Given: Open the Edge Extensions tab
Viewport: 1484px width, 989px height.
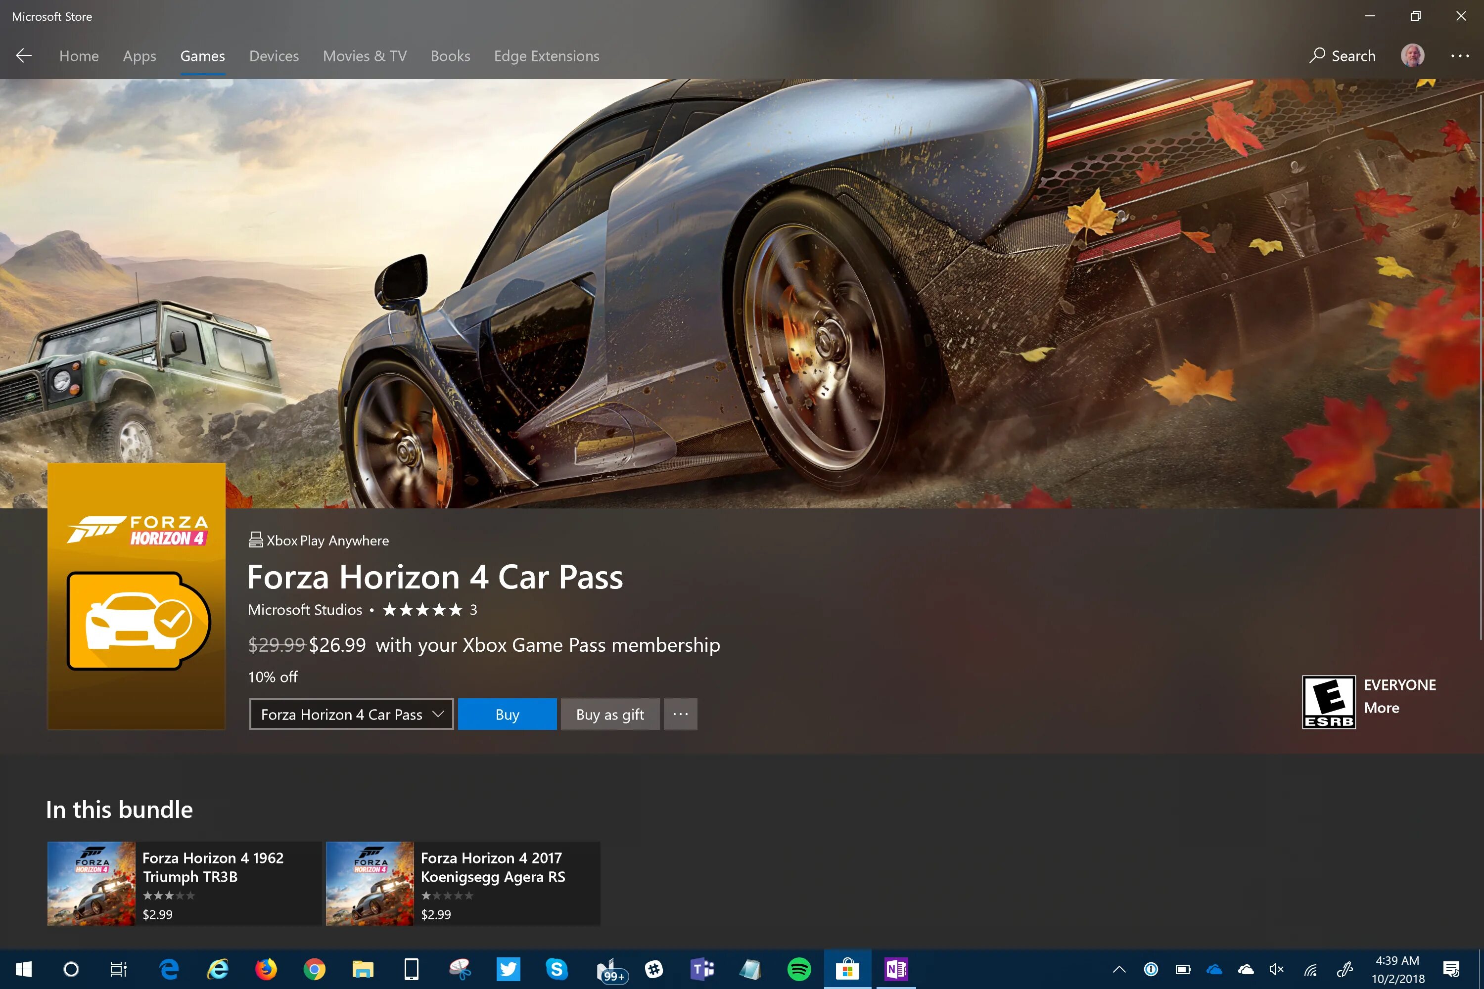Looking at the screenshot, I should coord(547,55).
